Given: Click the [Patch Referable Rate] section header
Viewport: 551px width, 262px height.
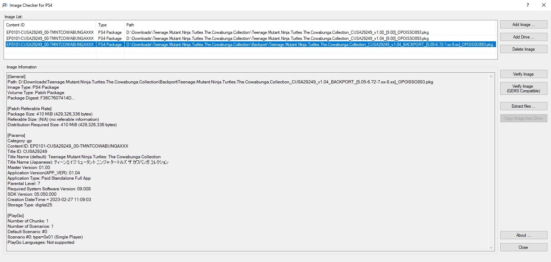Looking at the screenshot, I should pos(30,108).
